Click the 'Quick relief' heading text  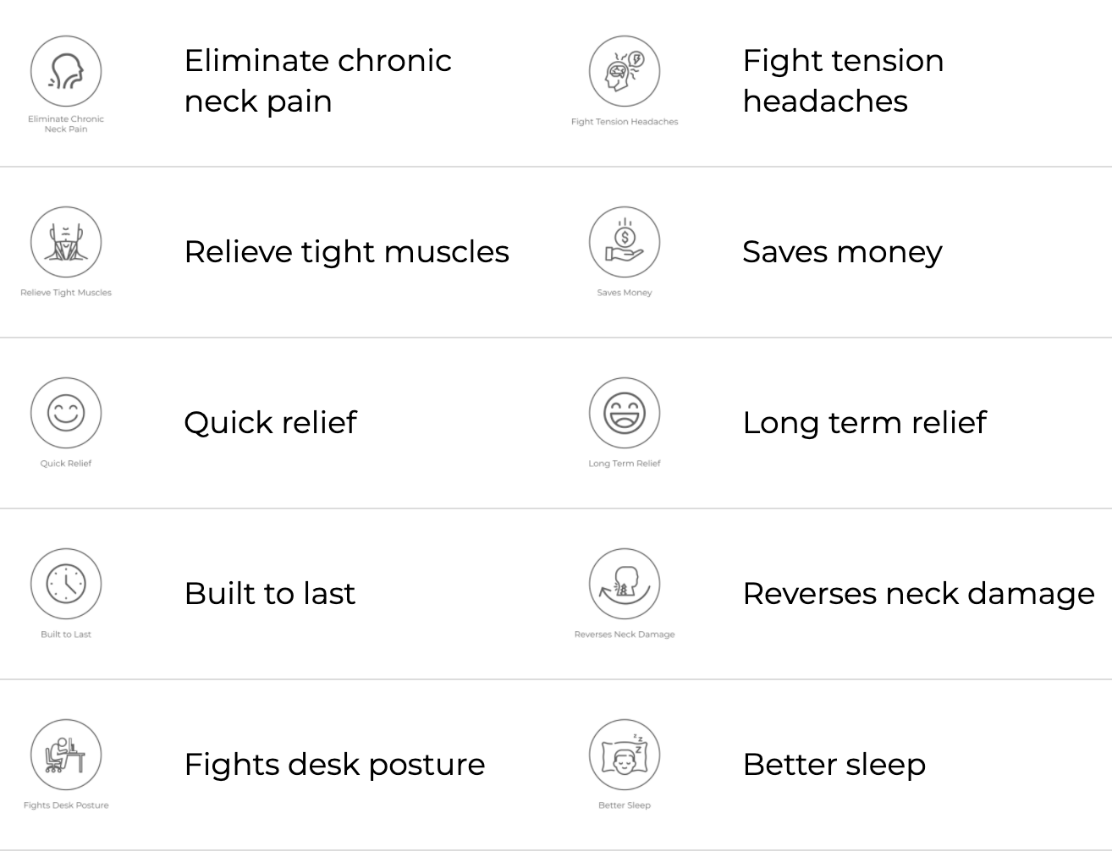click(271, 422)
